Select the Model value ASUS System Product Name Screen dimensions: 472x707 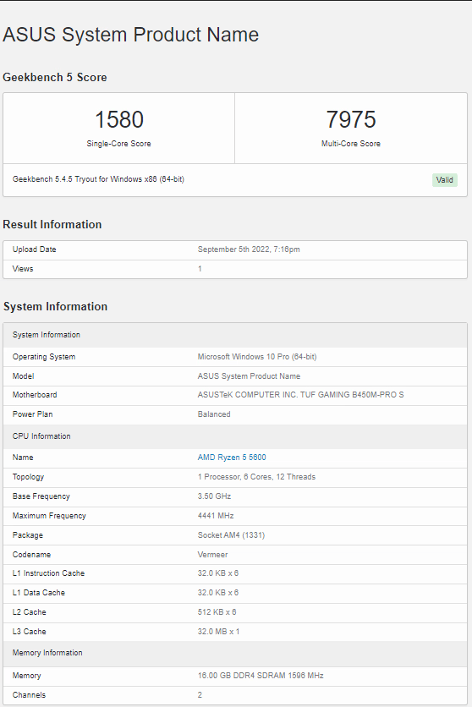(x=249, y=376)
